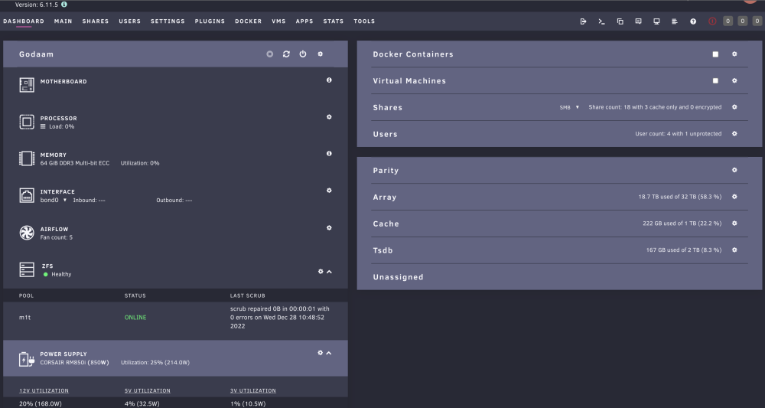Click the terminal icon in top toolbar

point(601,21)
